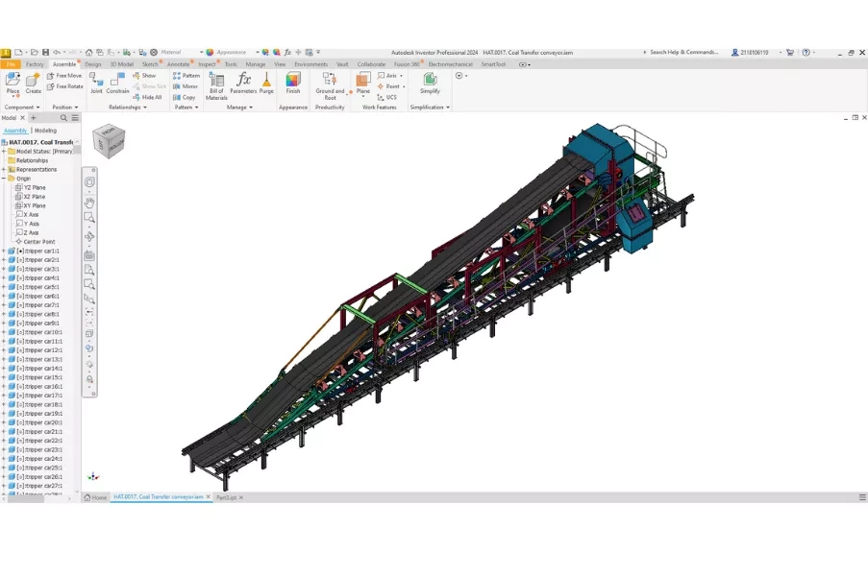Screen dimensions: 868x576
Task: Toggle Show relationships button
Action: click(145, 75)
